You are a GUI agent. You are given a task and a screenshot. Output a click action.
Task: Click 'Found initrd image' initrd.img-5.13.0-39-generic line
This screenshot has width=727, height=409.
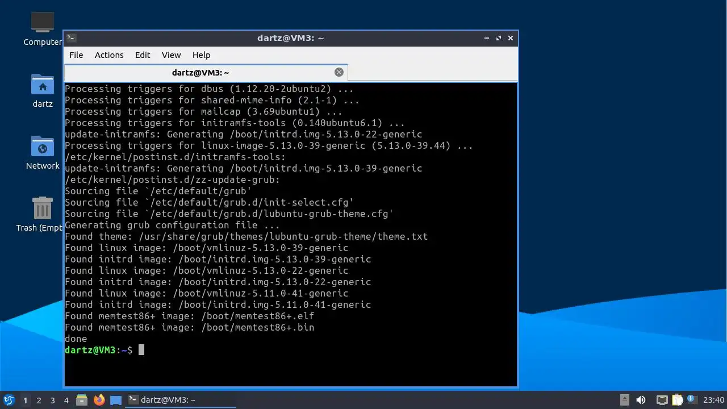tap(218, 259)
